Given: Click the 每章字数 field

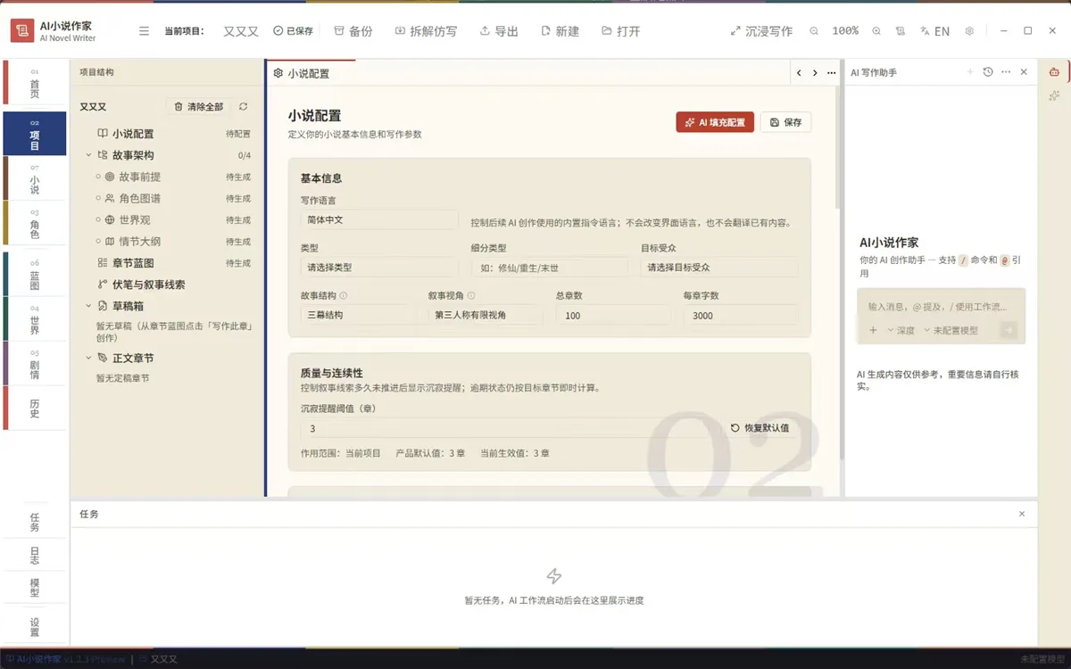Looking at the screenshot, I should pos(741,315).
